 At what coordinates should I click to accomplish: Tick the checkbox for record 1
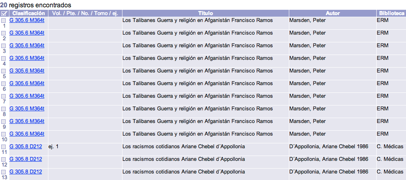pyautogui.click(x=3, y=20)
